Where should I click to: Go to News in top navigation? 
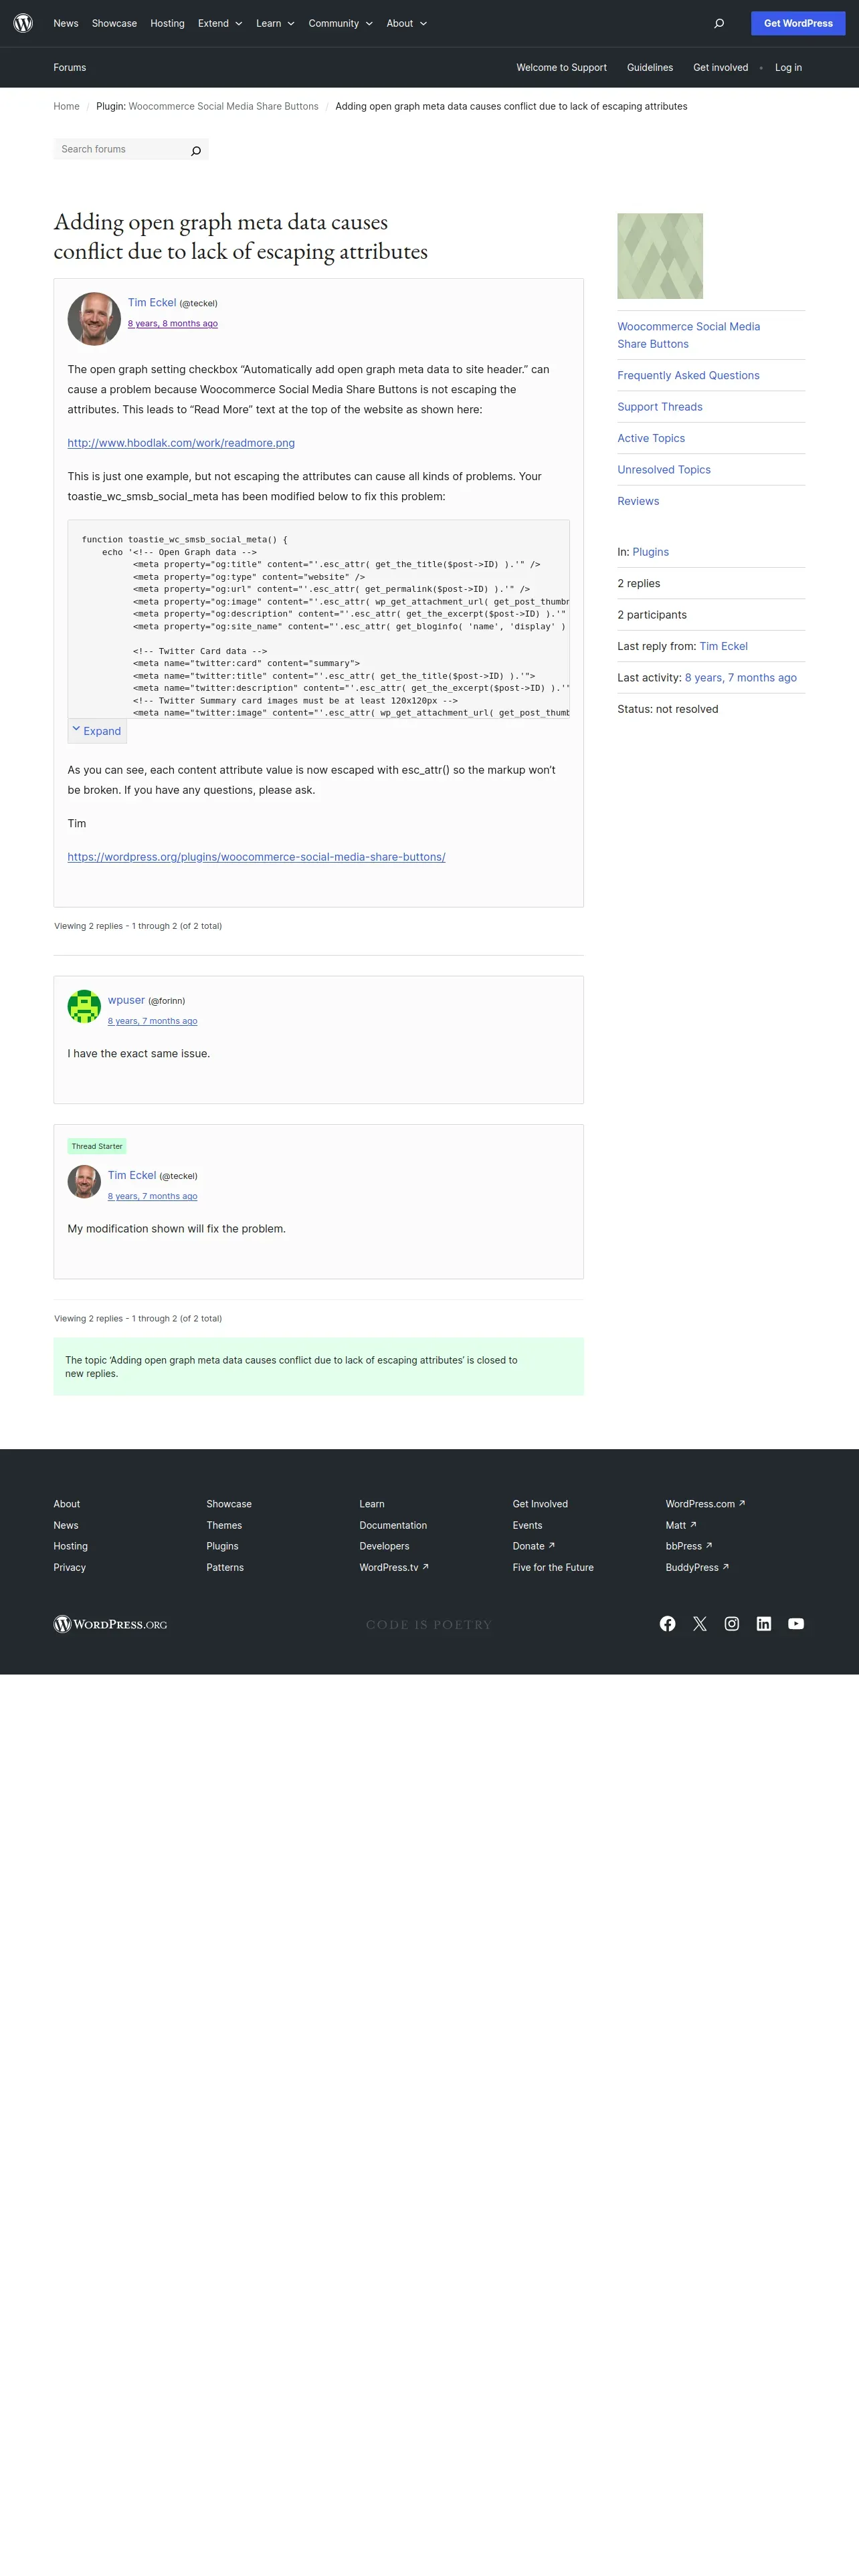(x=66, y=23)
